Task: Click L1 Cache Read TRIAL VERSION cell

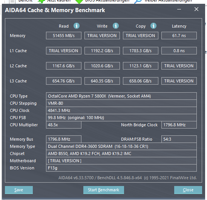Action: (64, 51)
